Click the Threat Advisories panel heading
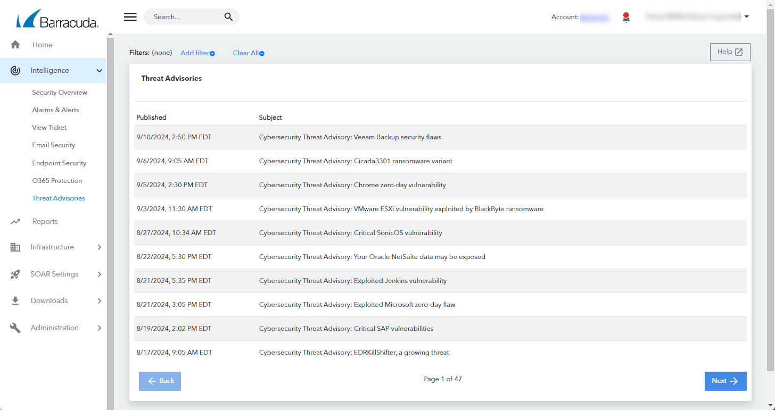The width and height of the screenshot is (775, 410). 171,78
